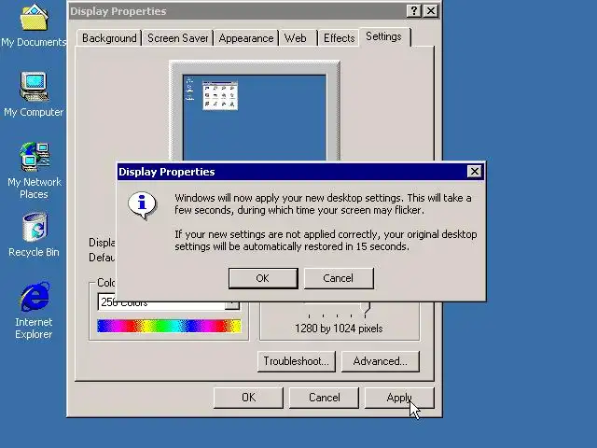The height and width of the screenshot is (448, 597).
Task: Open the Appearance tab
Action: pos(246,38)
